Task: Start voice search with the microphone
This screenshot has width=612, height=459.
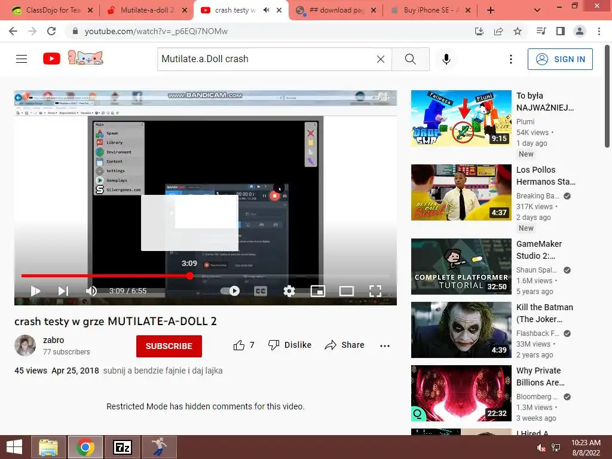Action: click(446, 59)
